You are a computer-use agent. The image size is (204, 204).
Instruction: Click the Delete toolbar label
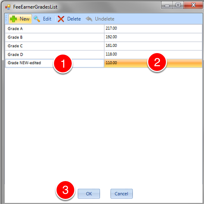74,19
